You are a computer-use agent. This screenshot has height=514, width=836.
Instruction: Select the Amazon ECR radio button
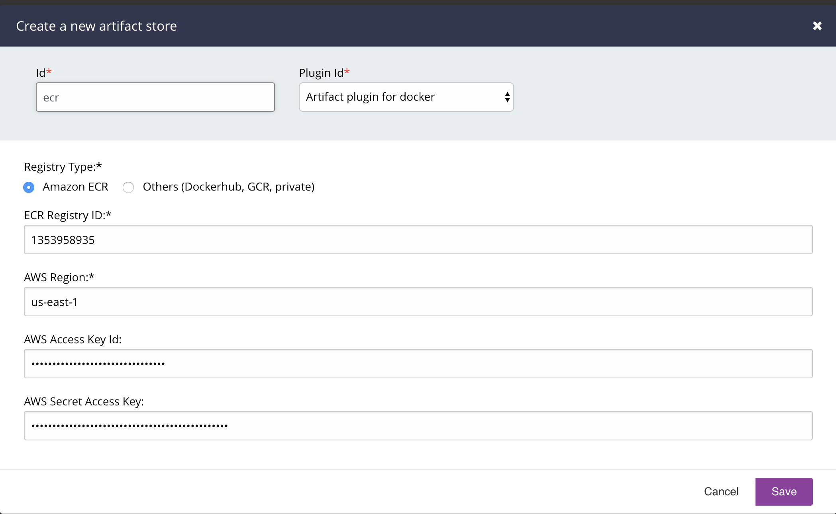29,187
